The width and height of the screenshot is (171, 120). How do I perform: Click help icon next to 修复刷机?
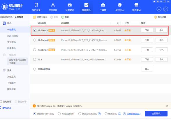119,114
